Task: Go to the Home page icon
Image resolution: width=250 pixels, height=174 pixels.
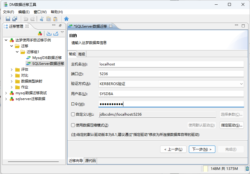Action: click(x=66, y=19)
